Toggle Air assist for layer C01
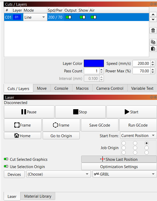157x201 pixels. (93, 17)
